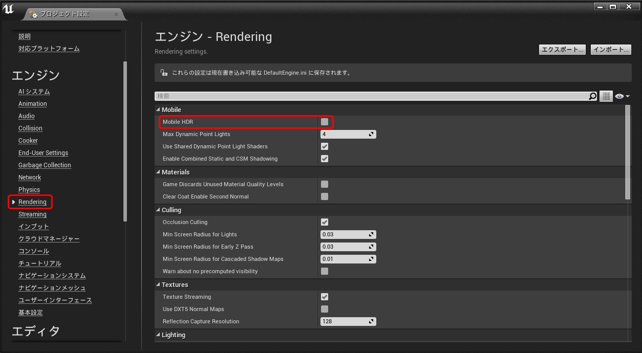Open the eye view options dropdown
The image size is (642, 353).
(622, 96)
